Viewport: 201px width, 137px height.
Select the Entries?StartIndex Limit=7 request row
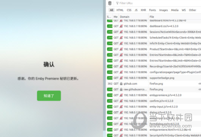153,55
